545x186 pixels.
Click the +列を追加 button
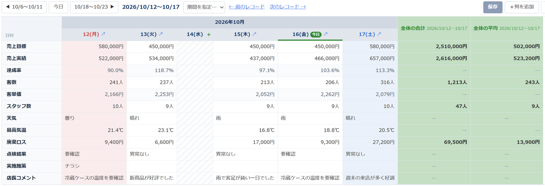tap(522, 7)
